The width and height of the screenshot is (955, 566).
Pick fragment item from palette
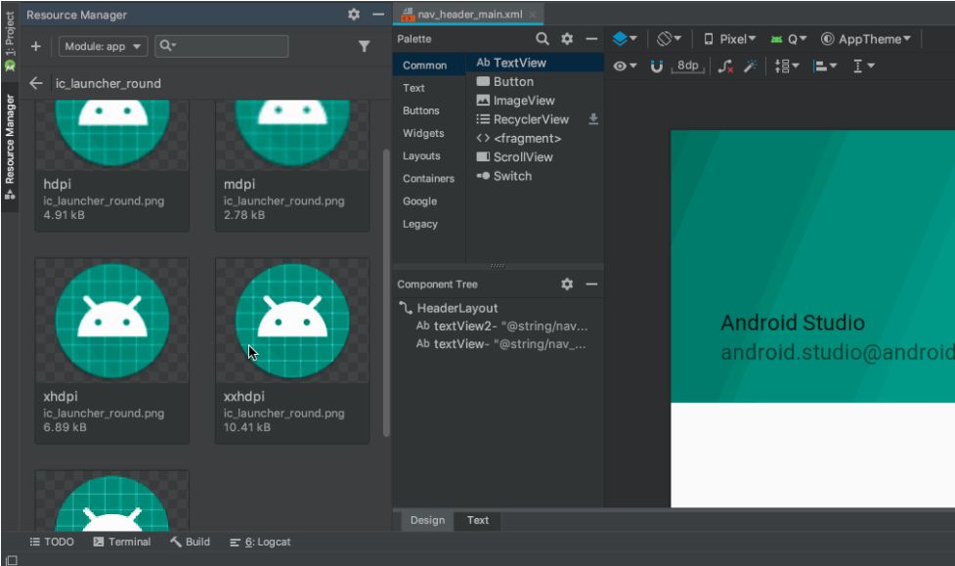point(535,138)
